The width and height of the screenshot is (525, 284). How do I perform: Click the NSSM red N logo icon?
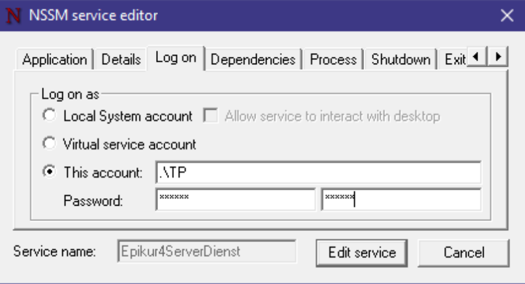pos(14,15)
